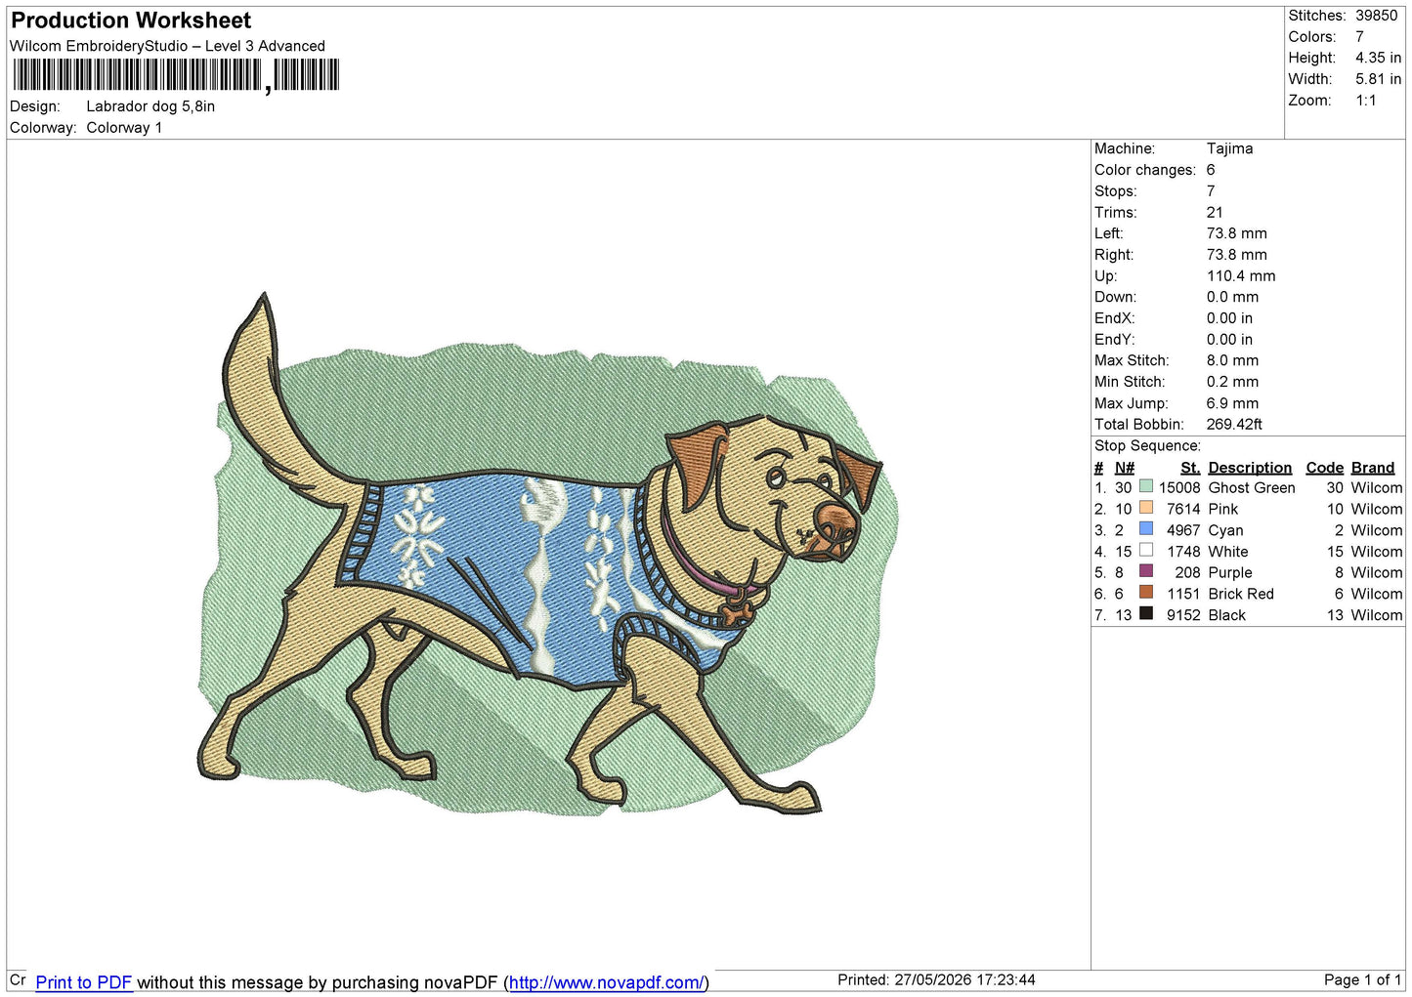Select the Height value 4.35 in
Viewport: 1412px width, 997px height.
(1378, 58)
